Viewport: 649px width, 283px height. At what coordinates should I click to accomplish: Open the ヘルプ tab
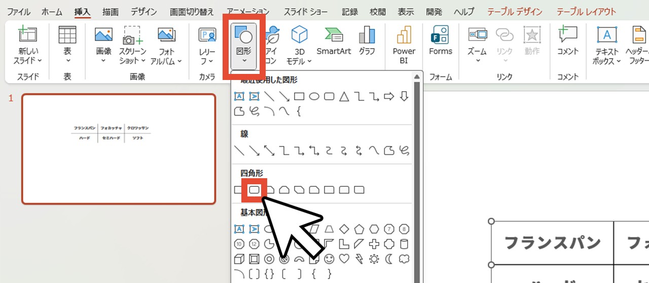(x=464, y=12)
